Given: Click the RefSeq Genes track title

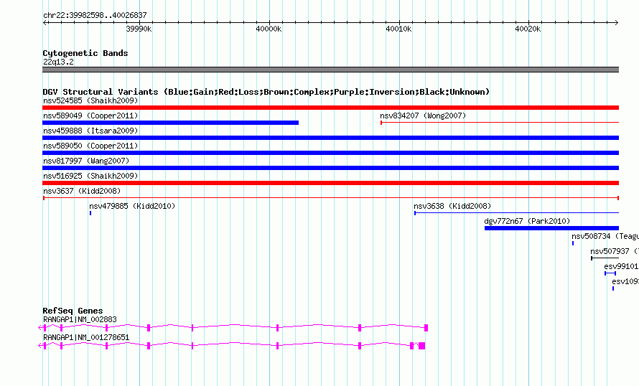Looking at the screenshot, I should pos(73,311).
